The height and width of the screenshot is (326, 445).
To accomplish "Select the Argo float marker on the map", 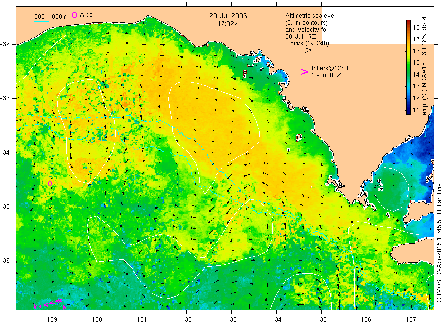I will click(x=50, y=183).
